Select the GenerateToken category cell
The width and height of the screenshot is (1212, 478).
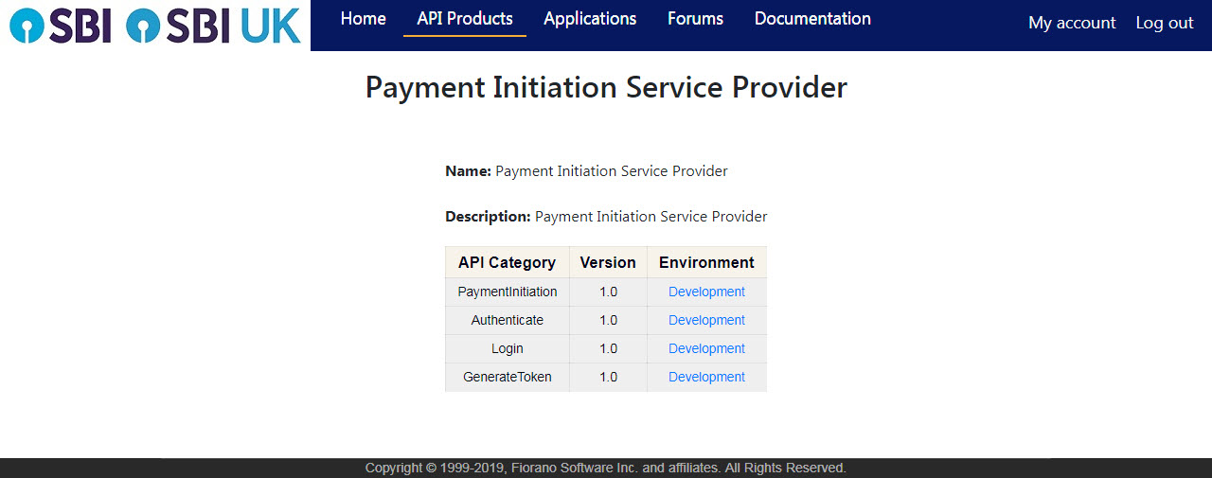coord(508,377)
